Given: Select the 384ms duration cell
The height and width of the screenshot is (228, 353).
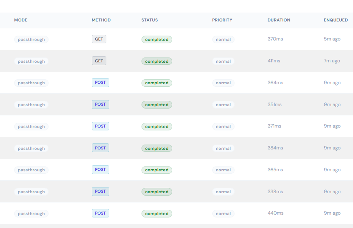Looking at the screenshot, I should tap(275, 148).
